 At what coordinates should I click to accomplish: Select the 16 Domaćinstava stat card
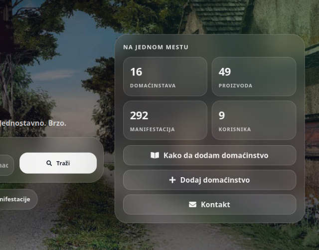(x=165, y=76)
